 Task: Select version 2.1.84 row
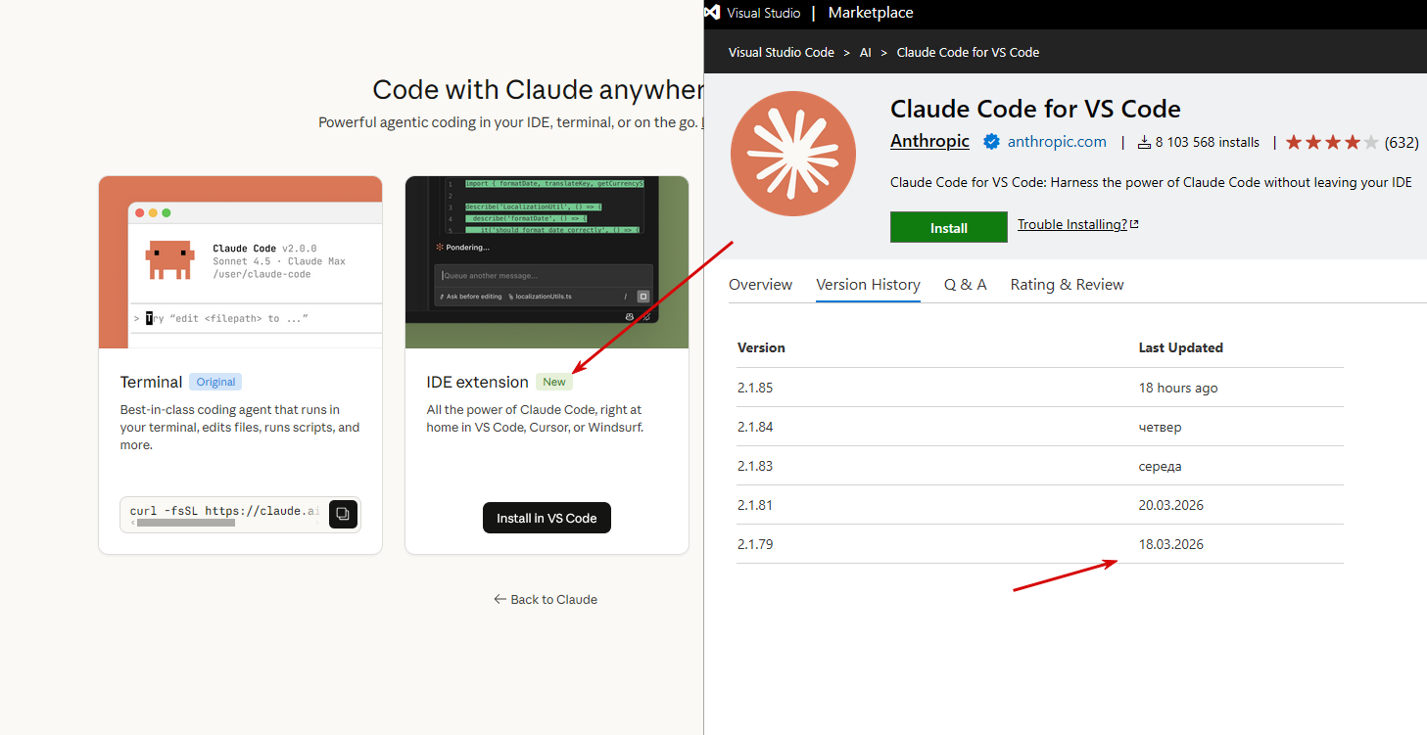pyautogui.click(x=1040, y=427)
